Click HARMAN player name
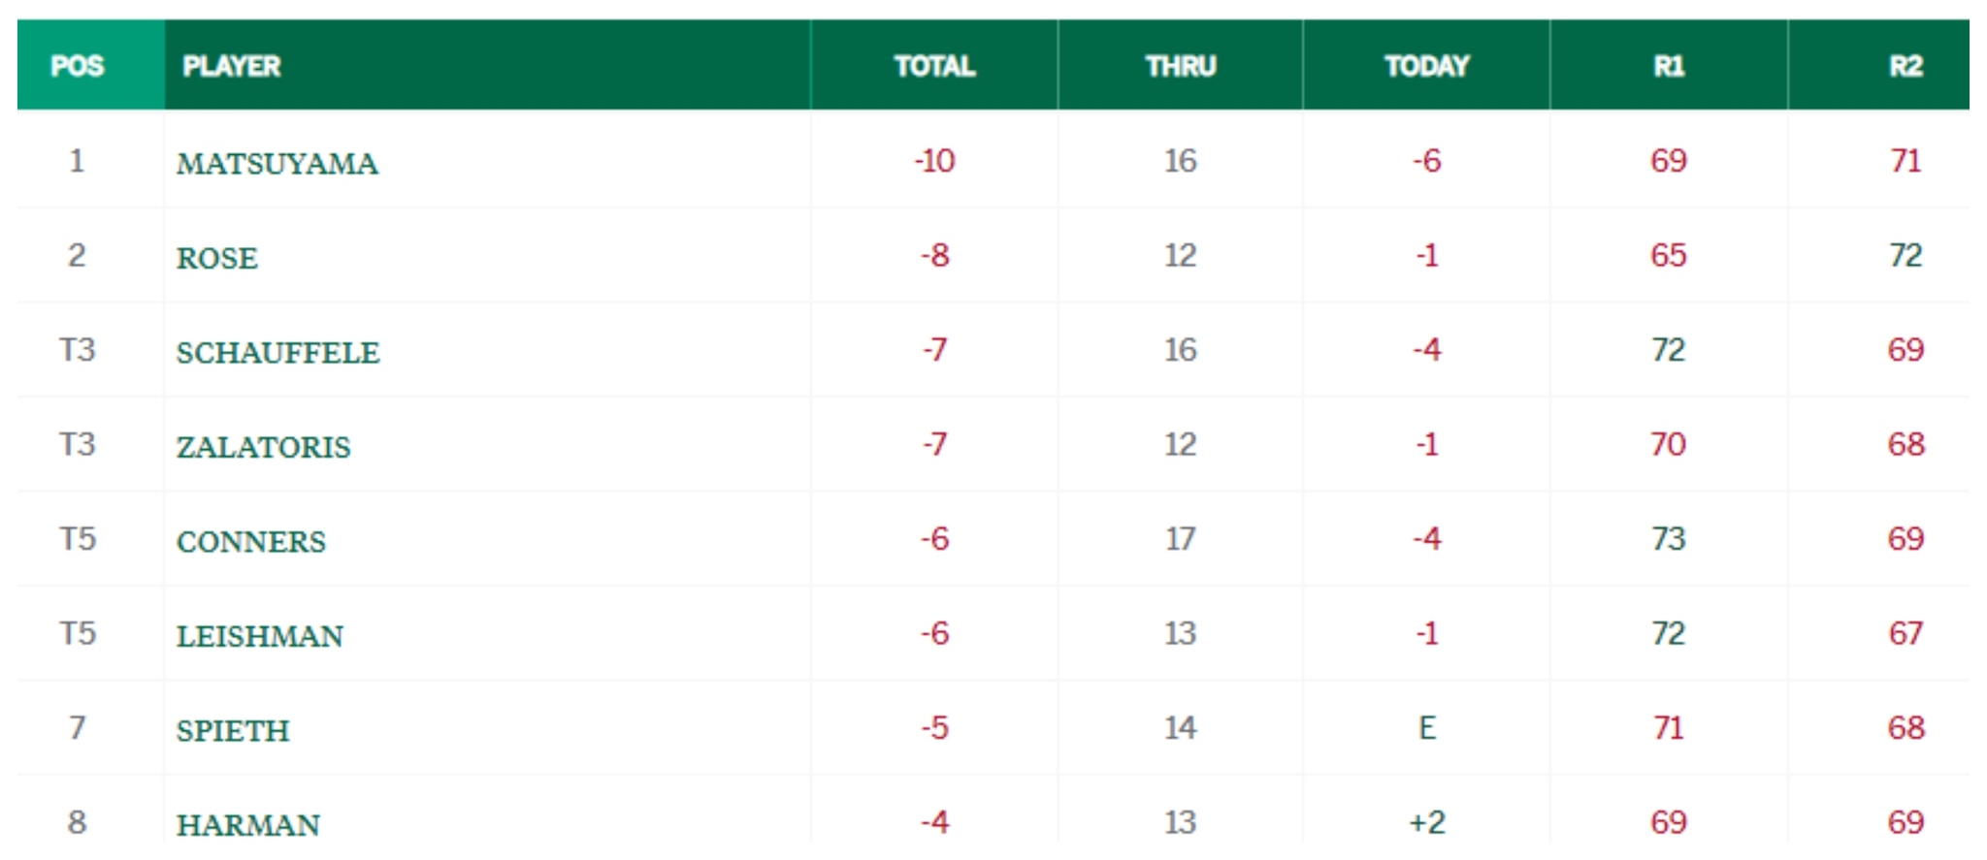The image size is (1987, 860). [248, 824]
